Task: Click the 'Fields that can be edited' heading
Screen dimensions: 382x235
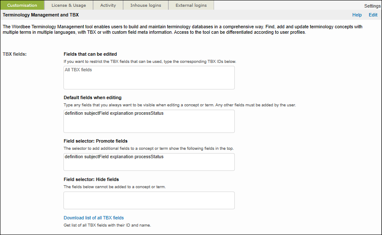Action: (90, 54)
